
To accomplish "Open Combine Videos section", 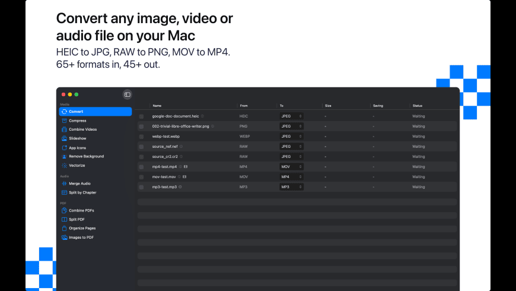I will [x=83, y=129].
